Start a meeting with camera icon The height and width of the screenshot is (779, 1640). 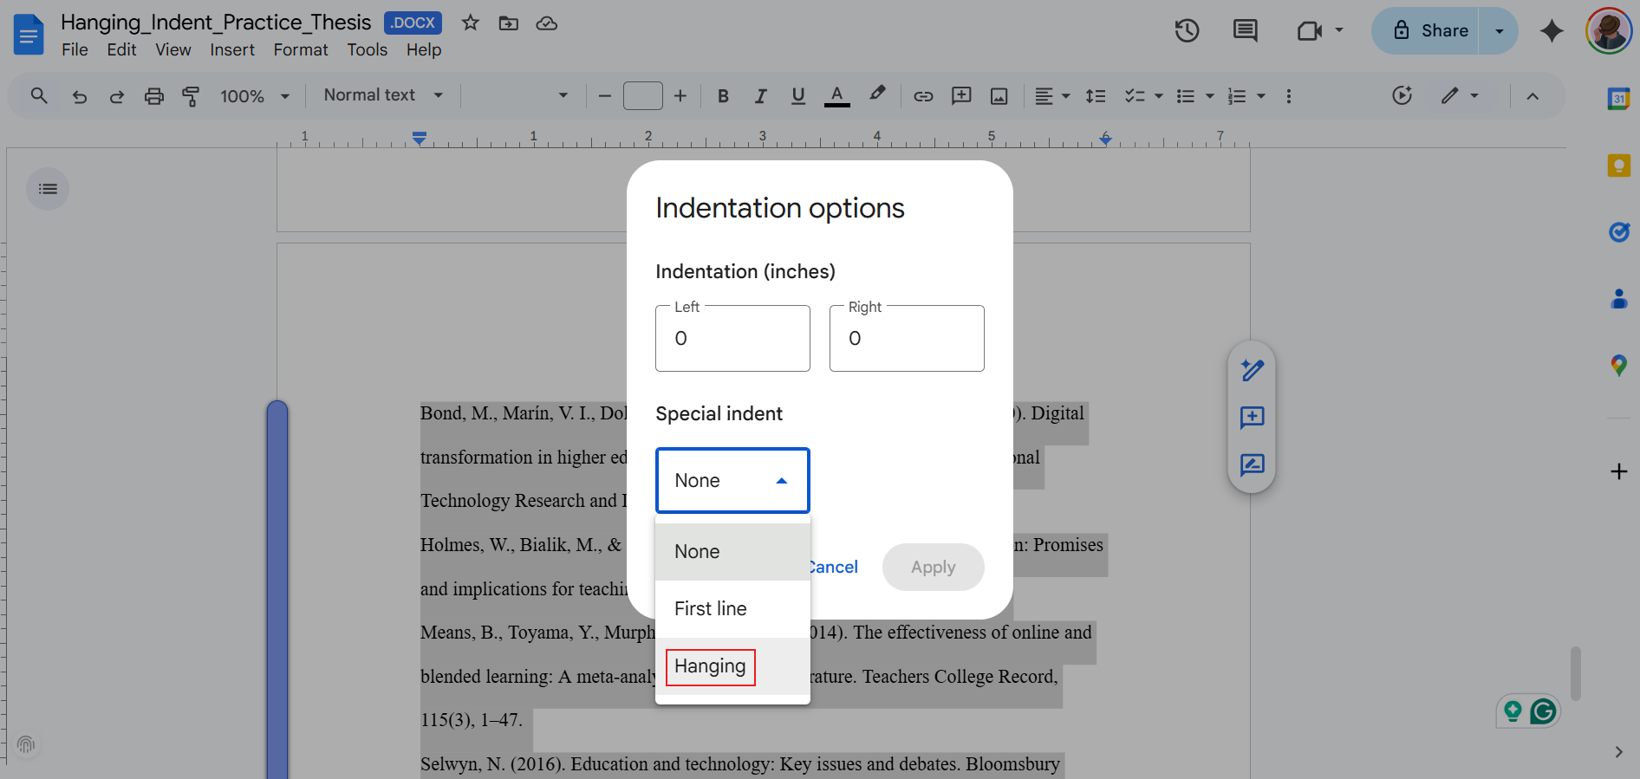(1310, 31)
